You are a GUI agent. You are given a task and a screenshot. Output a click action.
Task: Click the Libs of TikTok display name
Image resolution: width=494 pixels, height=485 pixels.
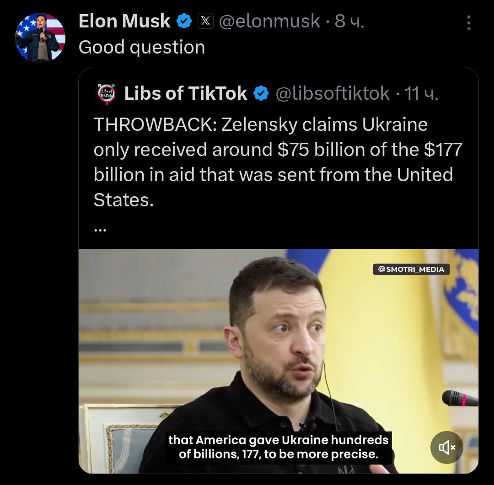(186, 94)
